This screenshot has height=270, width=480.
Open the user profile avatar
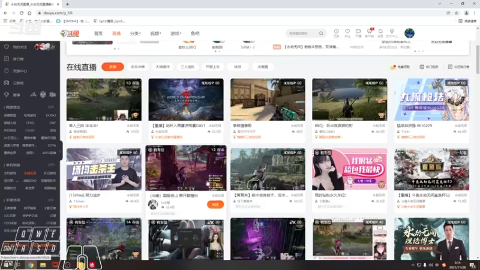click(x=409, y=33)
